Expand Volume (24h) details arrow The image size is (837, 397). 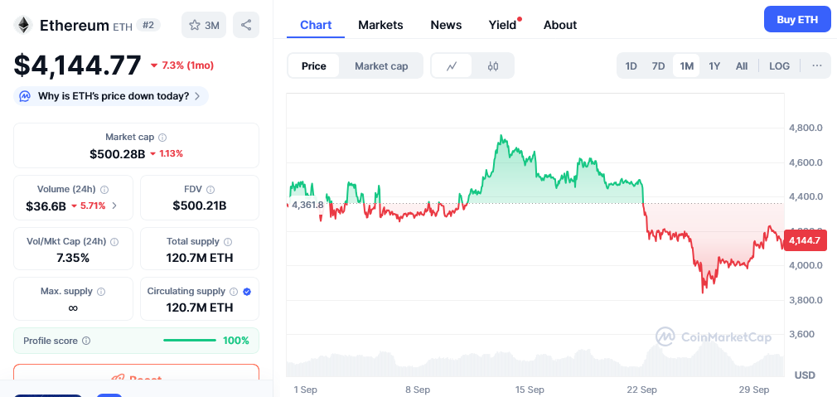coord(114,206)
